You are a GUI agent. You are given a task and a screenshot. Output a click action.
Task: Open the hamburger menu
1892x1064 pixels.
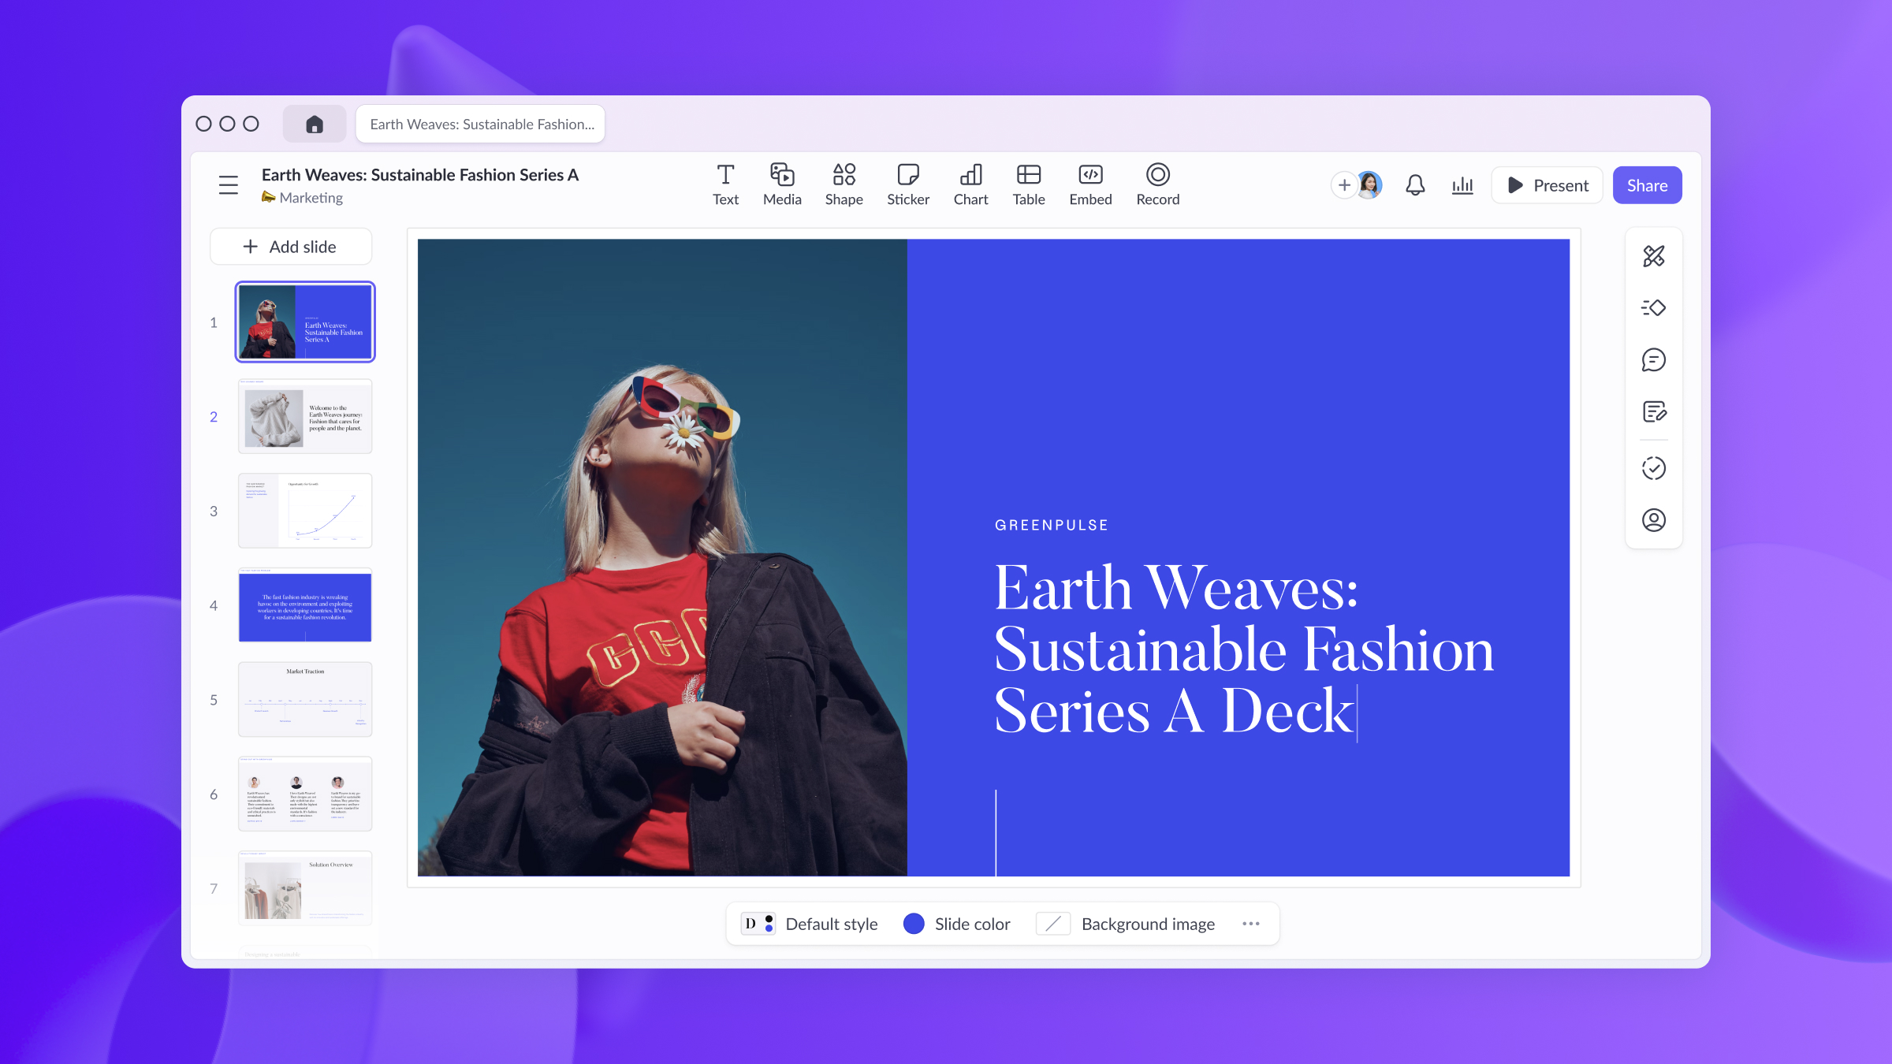229,185
